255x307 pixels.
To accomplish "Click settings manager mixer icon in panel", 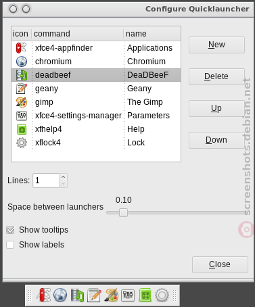I will (x=128, y=296).
